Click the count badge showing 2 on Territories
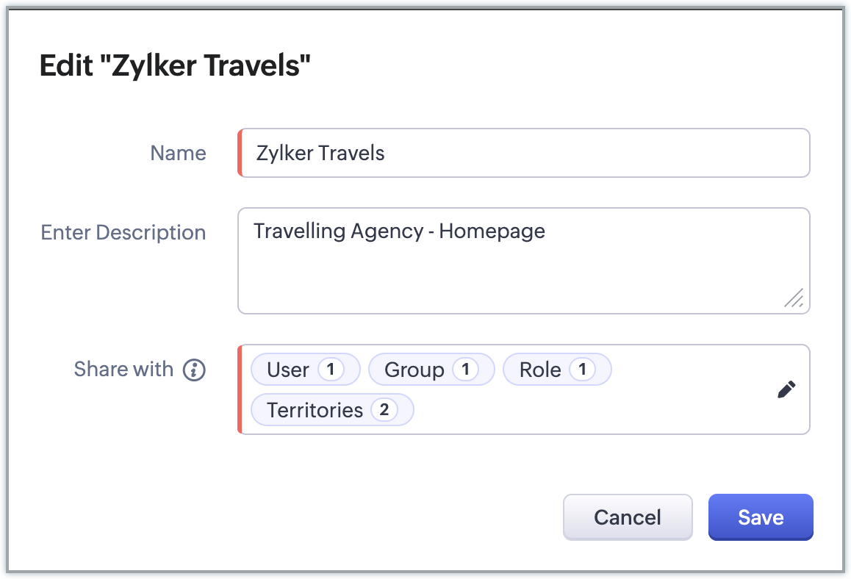This screenshot has height=579, width=851. coord(384,410)
